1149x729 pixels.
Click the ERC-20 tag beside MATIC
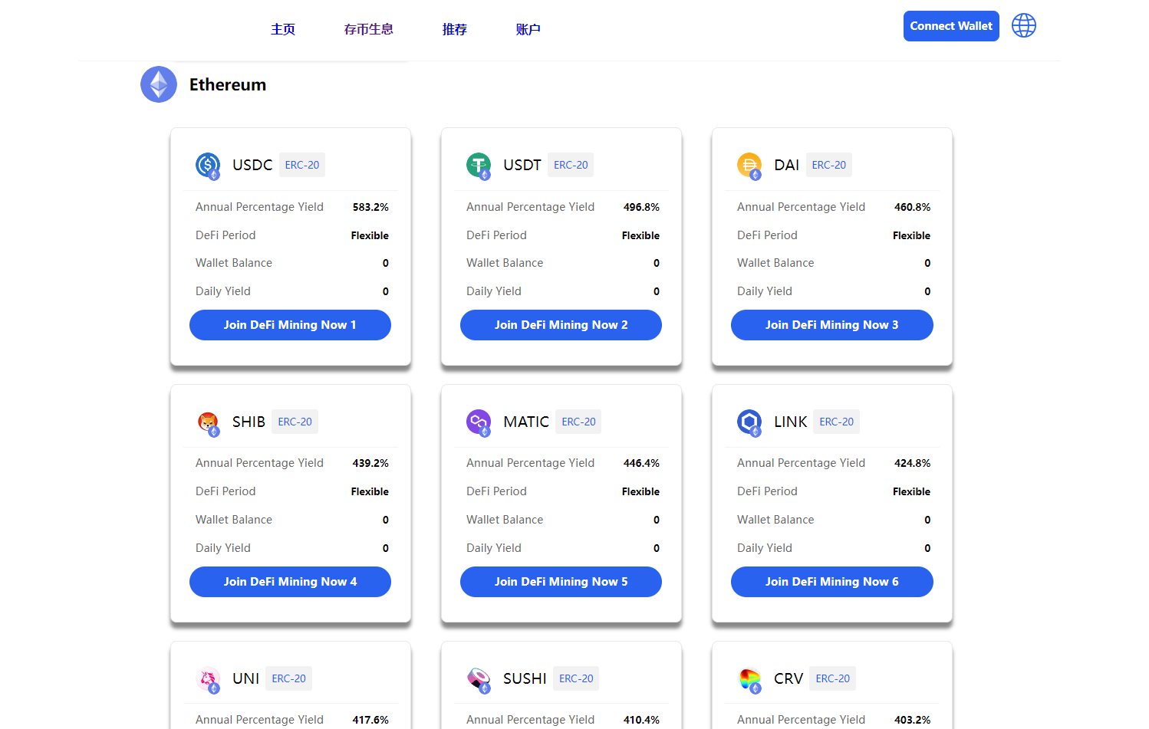578,422
